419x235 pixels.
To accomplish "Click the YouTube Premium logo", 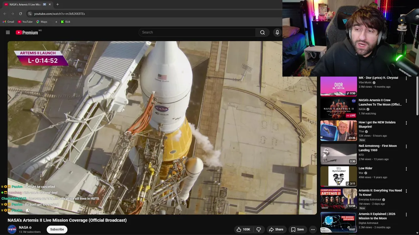I will pyautogui.click(x=27, y=32).
